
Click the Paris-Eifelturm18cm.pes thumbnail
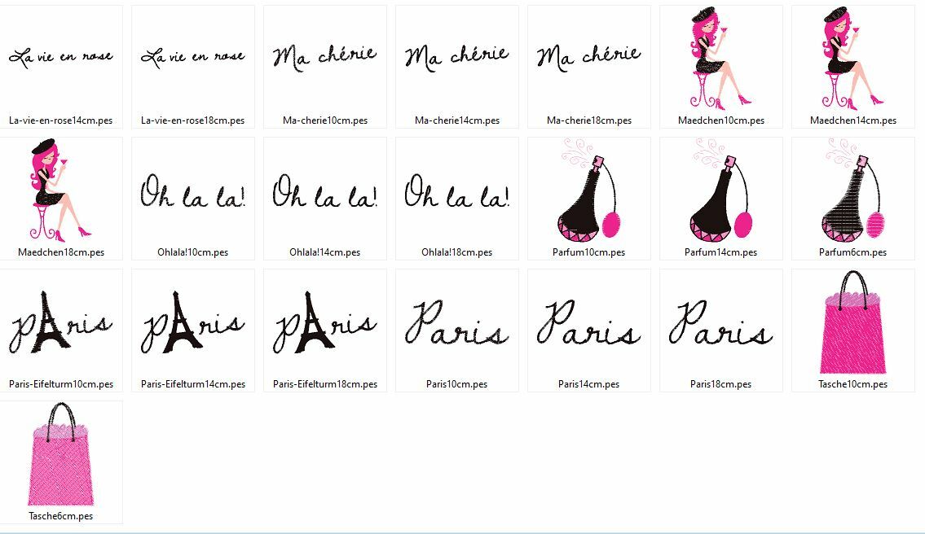pyautogui.click(x=325, y=322)
